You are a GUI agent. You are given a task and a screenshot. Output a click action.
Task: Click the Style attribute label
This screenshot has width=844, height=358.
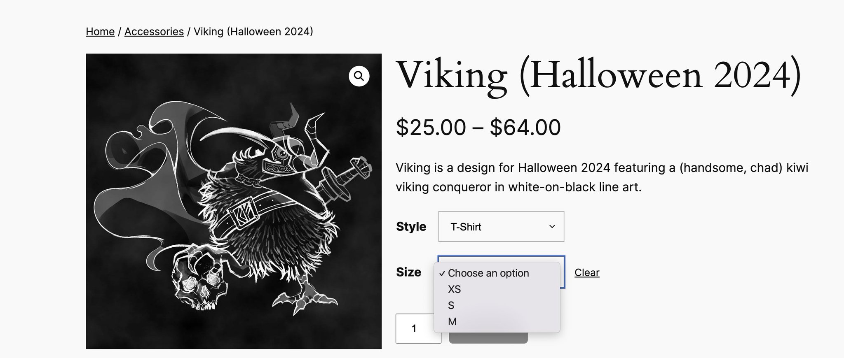(x=411, y=227)
